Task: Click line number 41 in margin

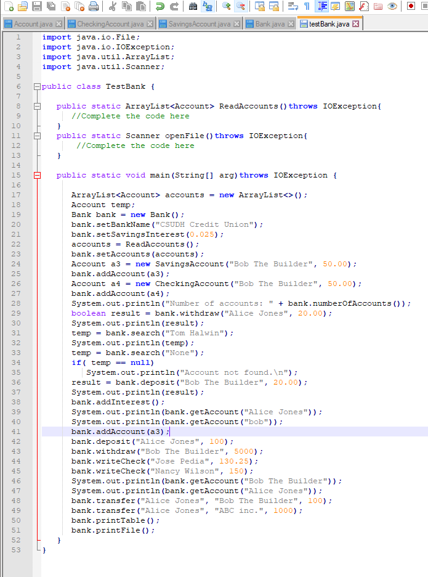Action: click(16, 432)
